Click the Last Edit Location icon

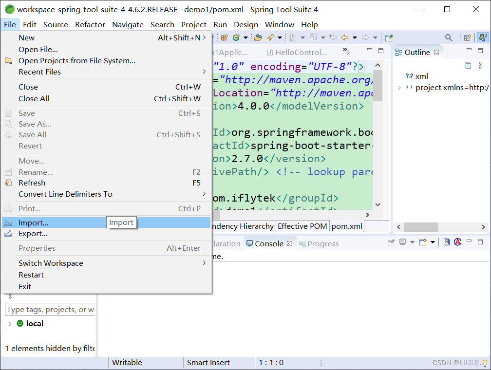pos(333,37)
